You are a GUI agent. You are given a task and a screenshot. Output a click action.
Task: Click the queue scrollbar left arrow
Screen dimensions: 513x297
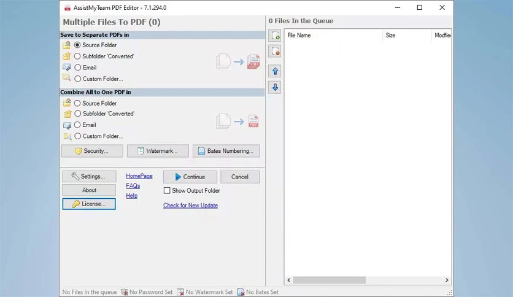point(288,280)
